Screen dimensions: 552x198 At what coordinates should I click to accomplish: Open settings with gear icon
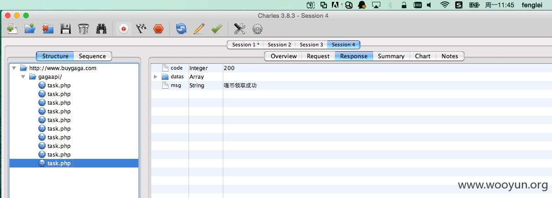(258, 29)
